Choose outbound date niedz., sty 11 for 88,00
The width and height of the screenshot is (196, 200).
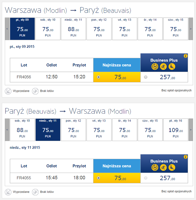click(x=73, y=29)
